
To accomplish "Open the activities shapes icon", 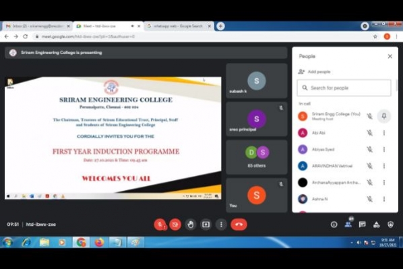I will (376, 225).
